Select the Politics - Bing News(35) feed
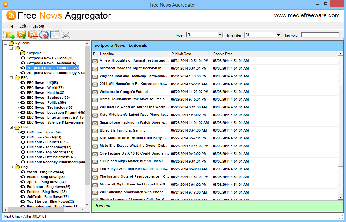The height and width of the screenshot is (222, 346). 47,192
